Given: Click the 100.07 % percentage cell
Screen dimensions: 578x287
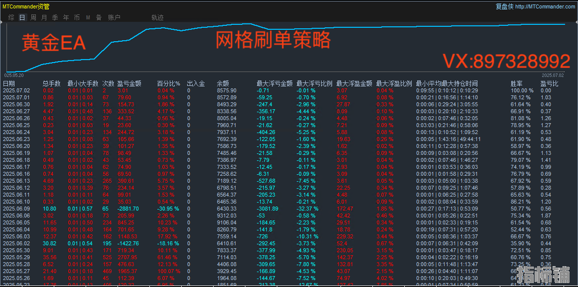Looking at the screenshot, I should click(x=168, y=271).
